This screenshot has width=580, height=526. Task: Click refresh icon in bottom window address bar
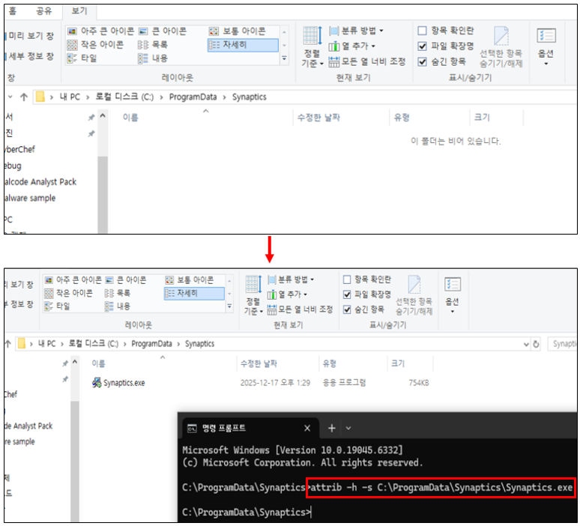pos(536,345)
